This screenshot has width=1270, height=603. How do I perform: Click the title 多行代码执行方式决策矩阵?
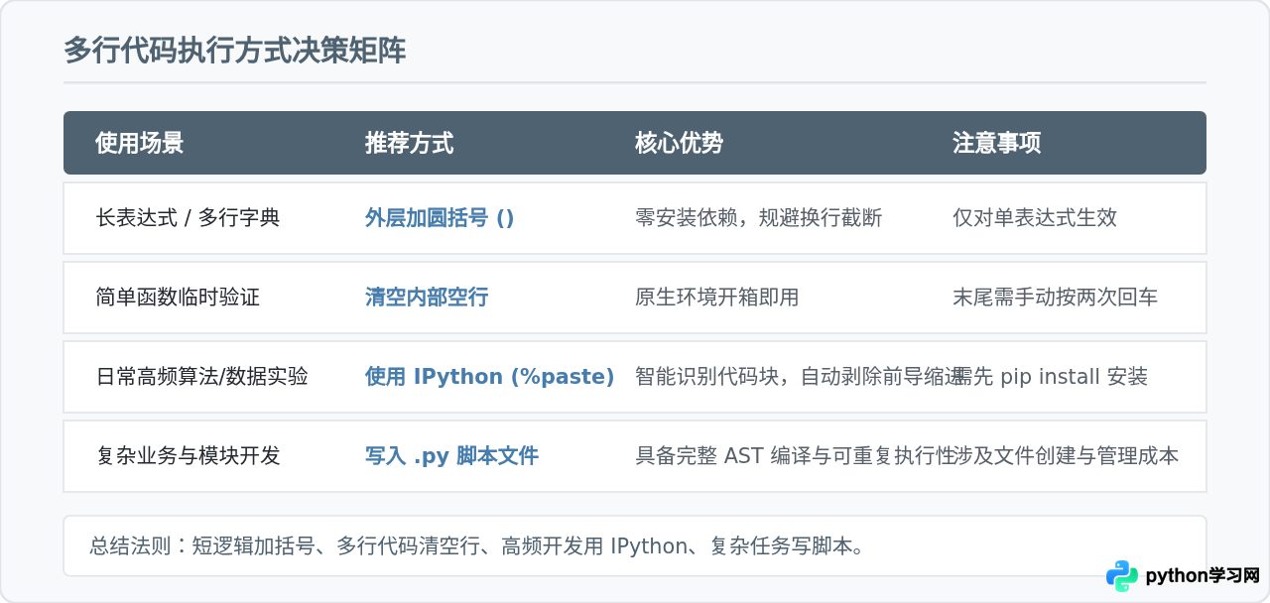(234, 51)
